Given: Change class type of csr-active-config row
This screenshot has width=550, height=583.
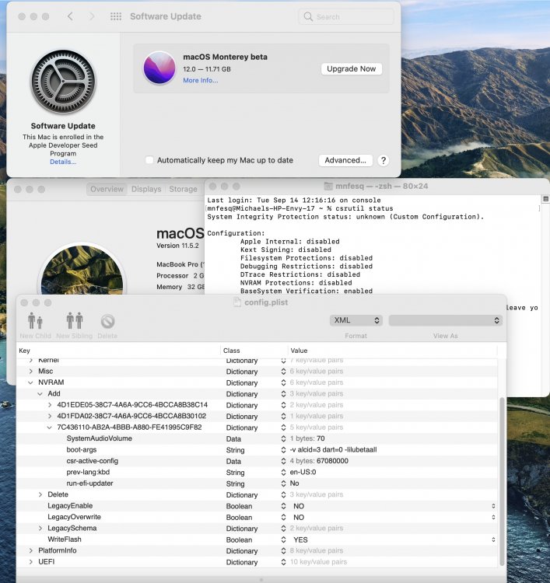Looking at the screenshot, I should click(x=284, y=461).
